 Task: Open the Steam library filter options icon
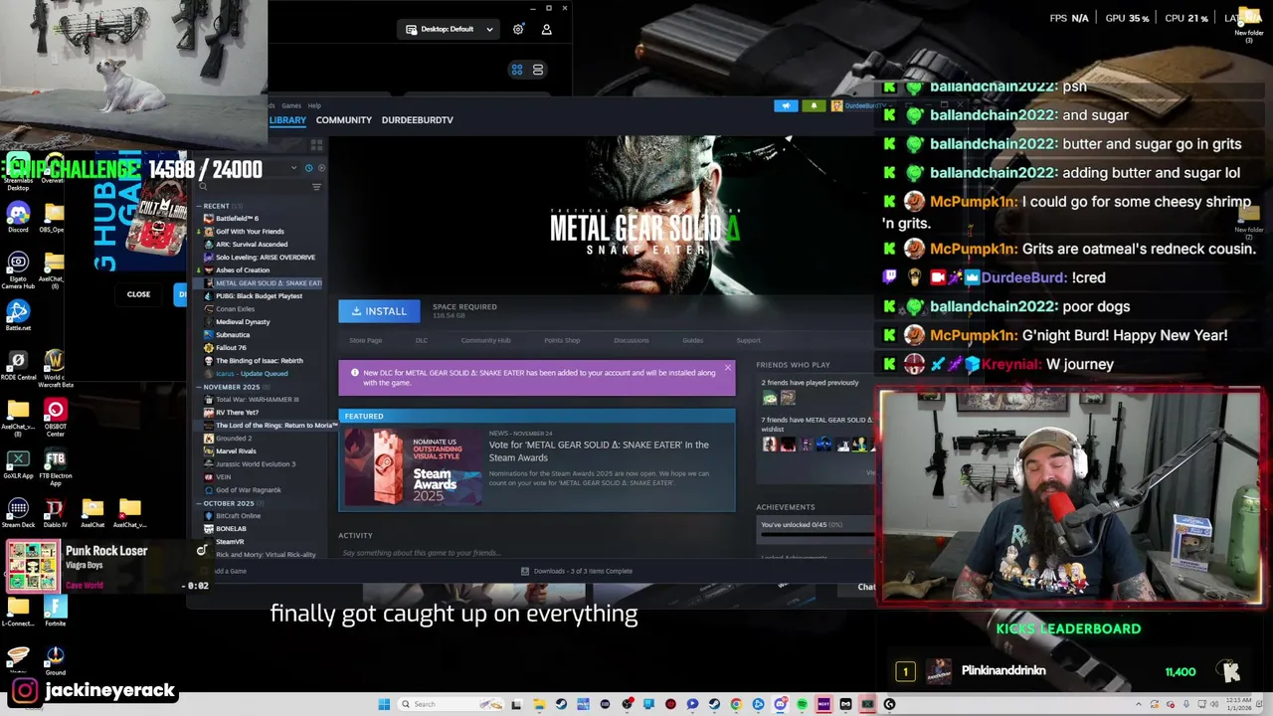316,187
